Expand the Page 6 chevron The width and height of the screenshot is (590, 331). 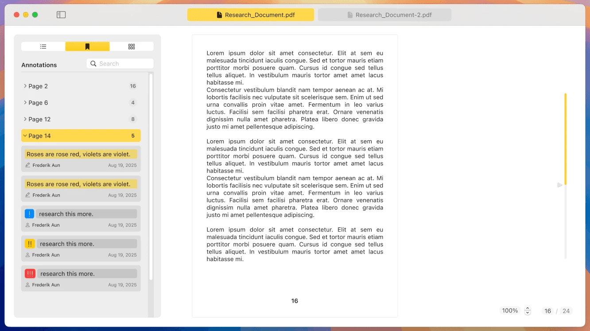[25, 102]
